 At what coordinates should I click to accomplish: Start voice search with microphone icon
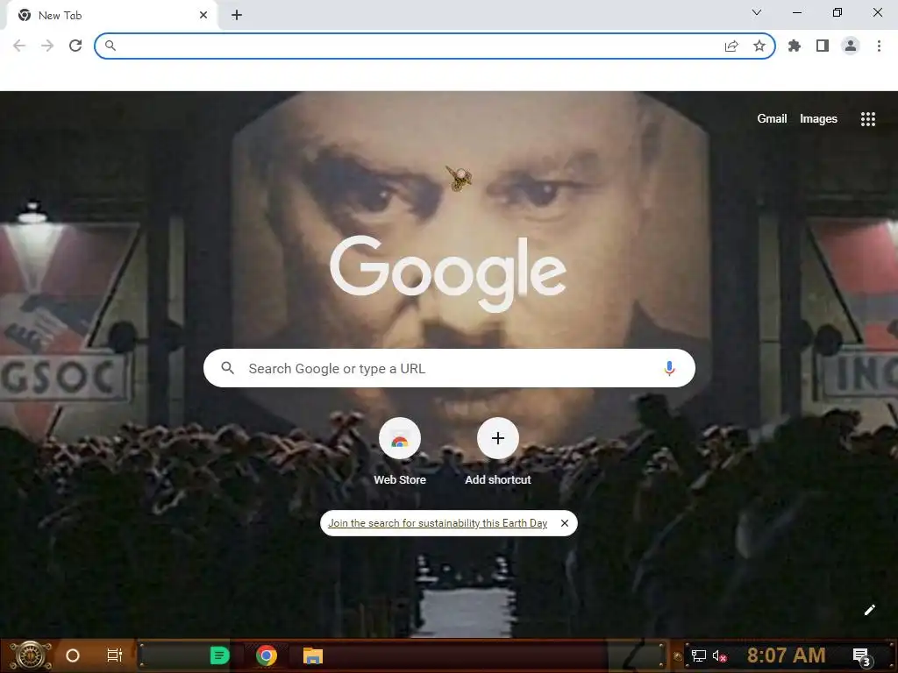pos(669,369)
